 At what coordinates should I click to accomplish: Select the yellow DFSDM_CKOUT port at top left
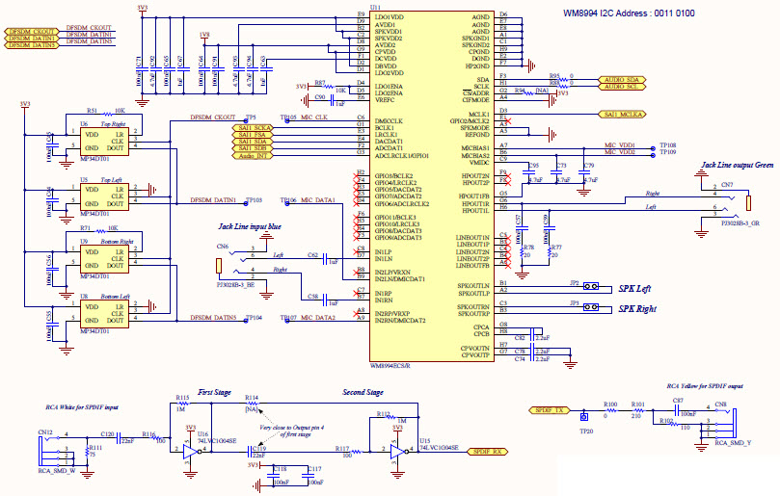(33, 32)
